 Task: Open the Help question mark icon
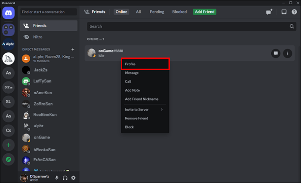tap(294, 12)
